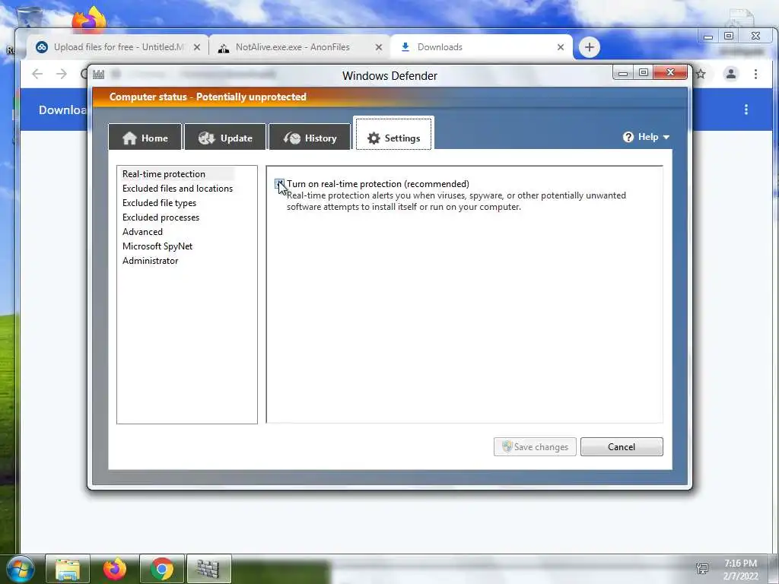Click the Downloads tab download icon
This screenshot has width=779, height=584.
[405, 47]
